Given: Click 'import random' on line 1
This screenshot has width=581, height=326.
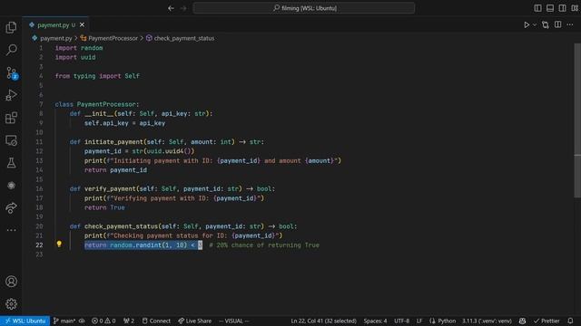Looking at the screenshot, I should point(79,48).
